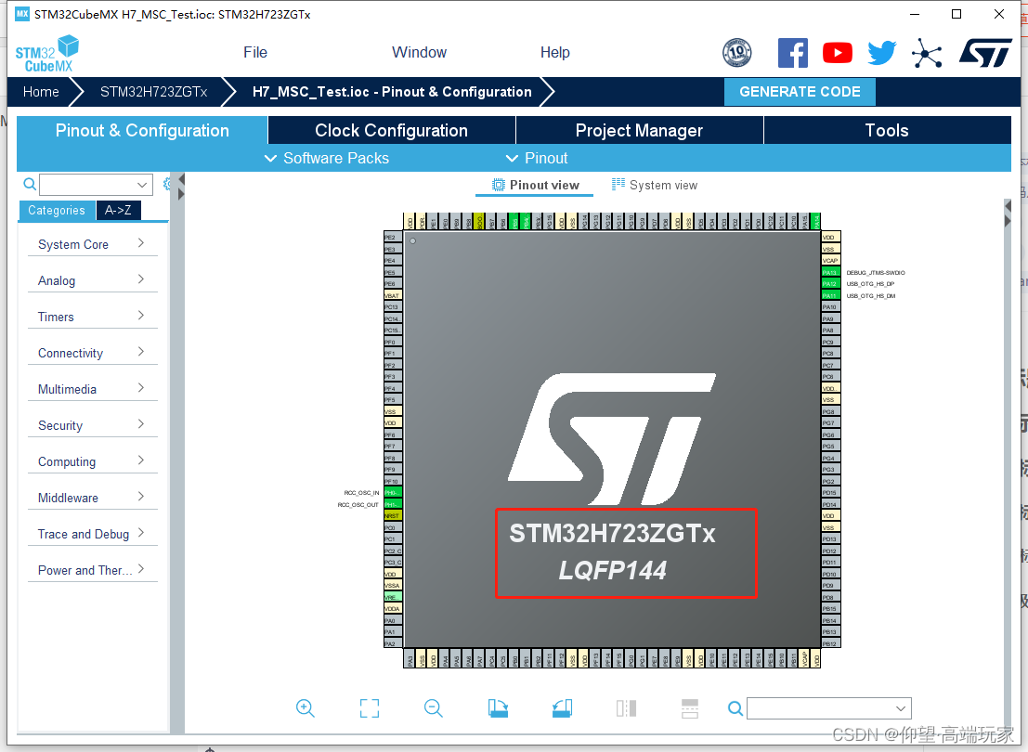Switch to Tools tab
1028x752 pixels.
click(x=887, y=131)
